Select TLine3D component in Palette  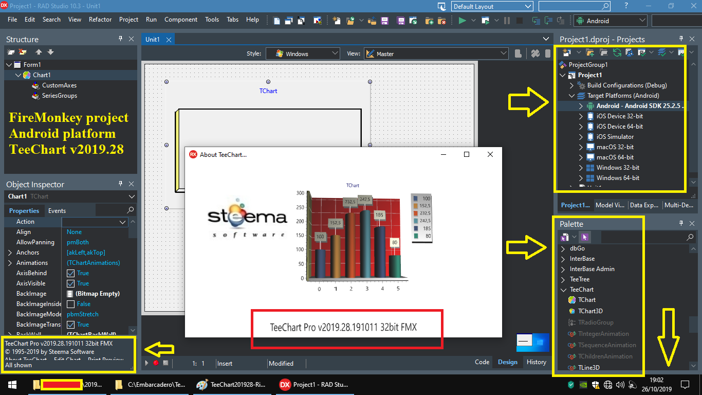(589, 368)
